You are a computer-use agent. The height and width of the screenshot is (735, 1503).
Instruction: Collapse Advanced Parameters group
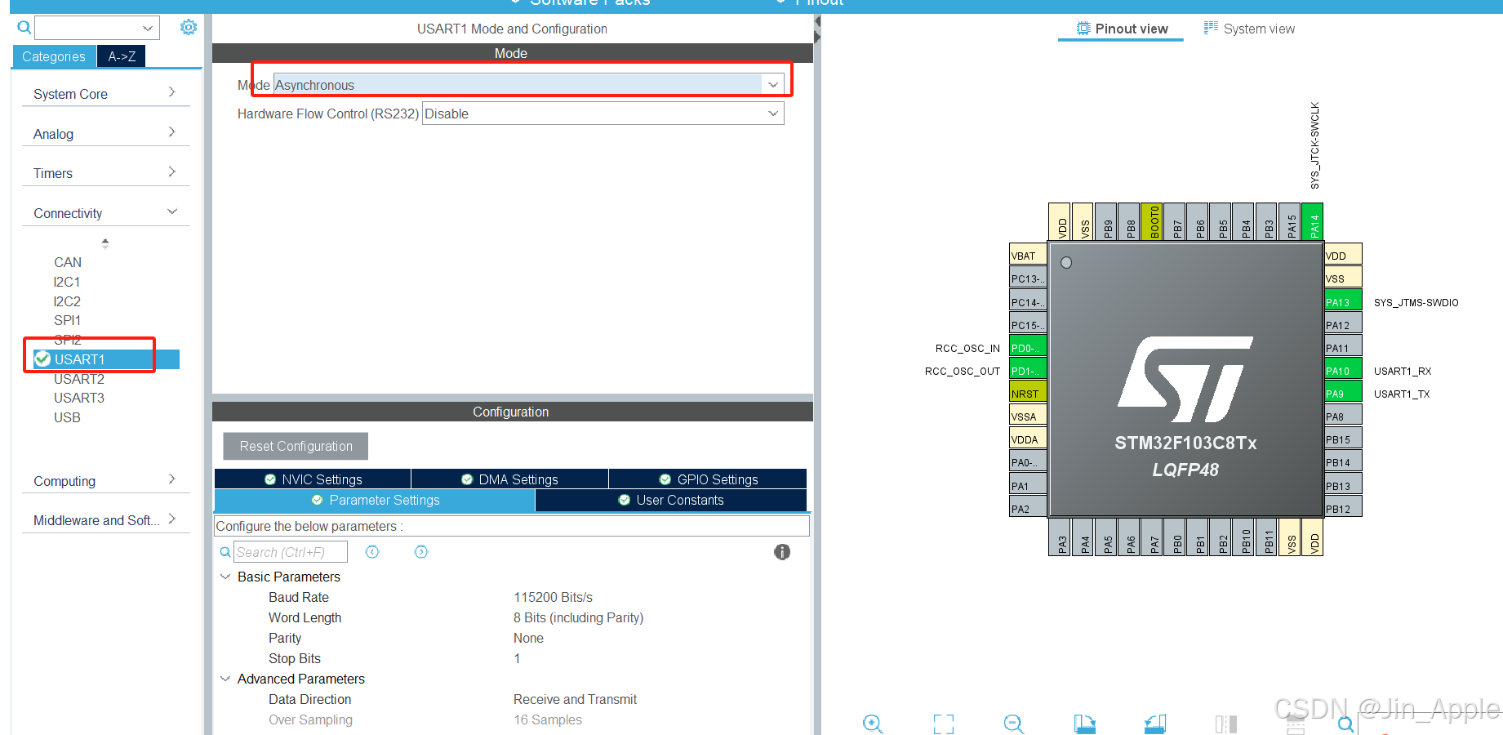click(x=225, y=679)
